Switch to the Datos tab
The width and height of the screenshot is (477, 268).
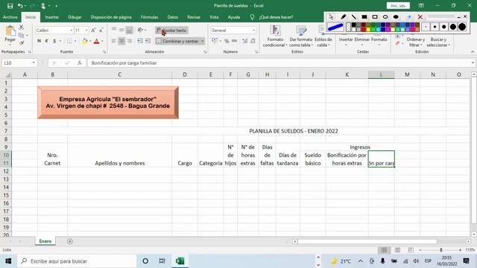(173, 17)
